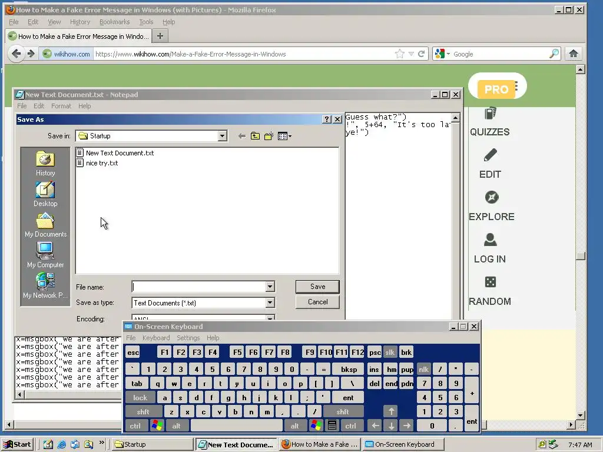
Task: Open the On-Screen Keyboard Keyboard menu
Action: pyautogui.click(x=155, y=338)
